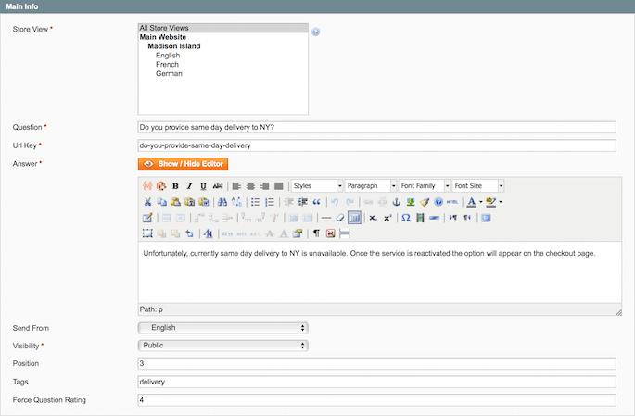The width and height of the screenshot is (635, 416).
Task: Click the help icon beside Store View
Action: tap(316, 32)
